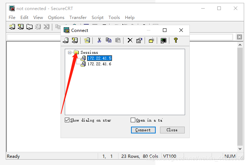
Task: Click Disconnect icon in main toolbar
Action: [47, 27]
